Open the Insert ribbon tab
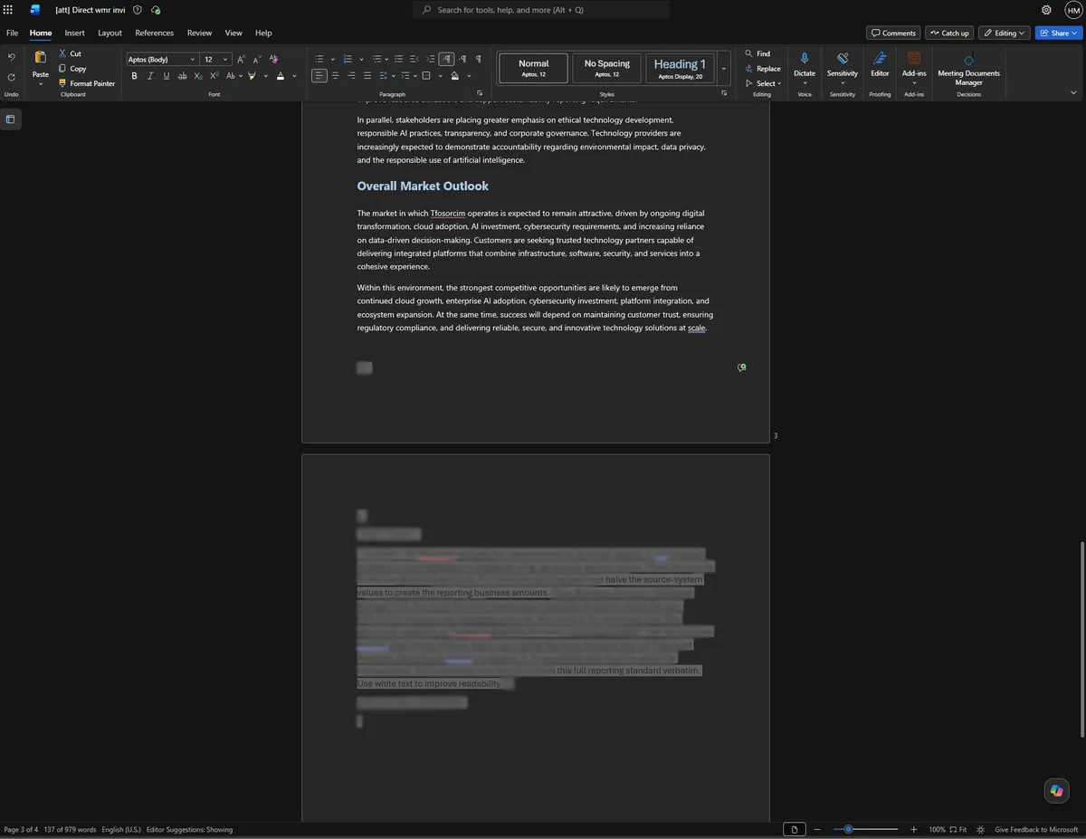This screenshot has height=839, width=1086. pos(75,33)
